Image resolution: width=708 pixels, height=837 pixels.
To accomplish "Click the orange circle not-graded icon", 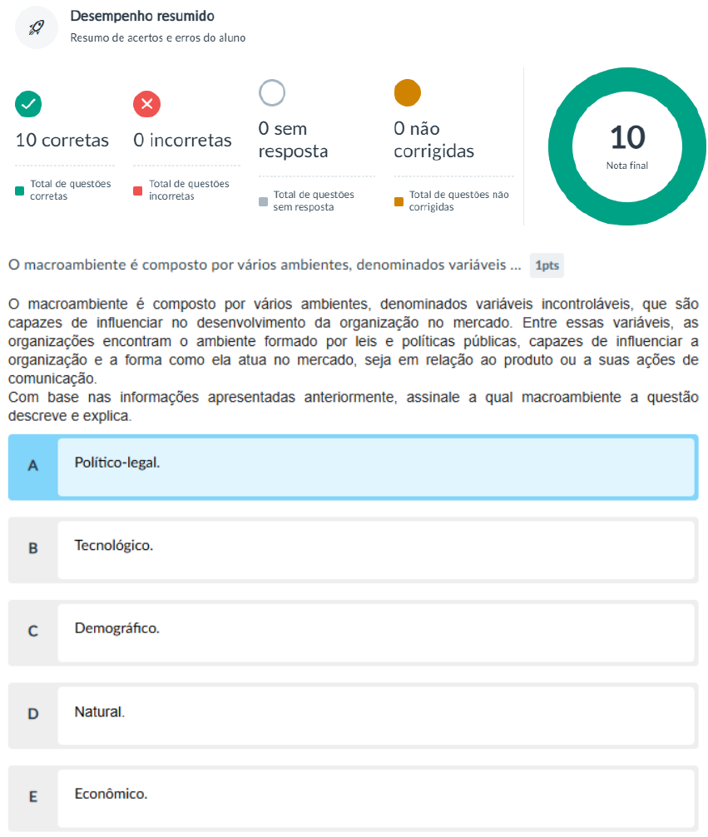I will coord(407,92).
